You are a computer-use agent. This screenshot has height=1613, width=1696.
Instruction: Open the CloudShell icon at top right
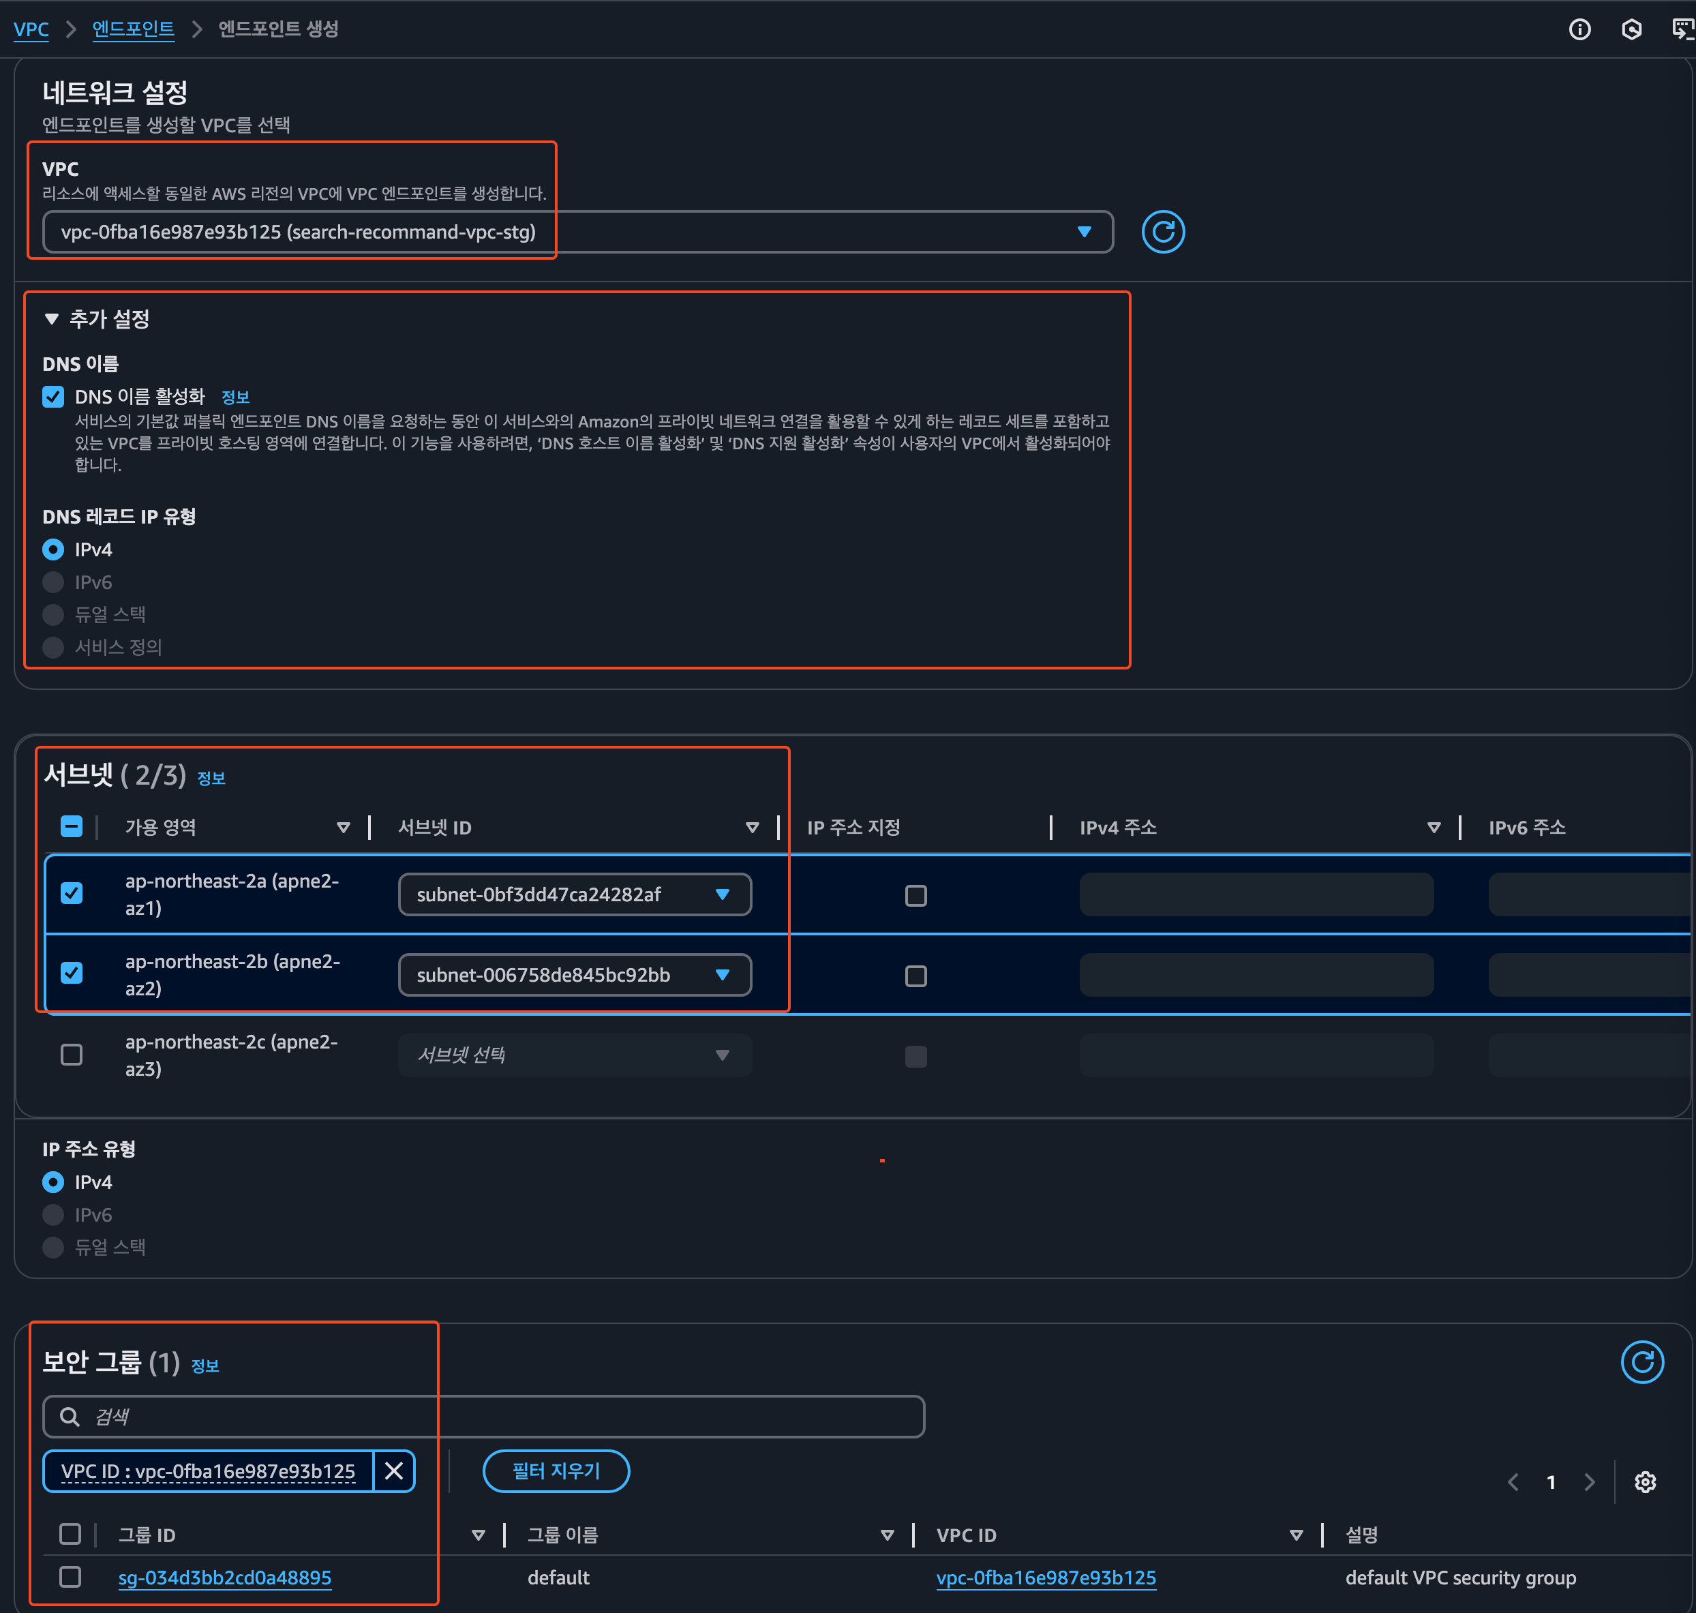pos(1682,30)
